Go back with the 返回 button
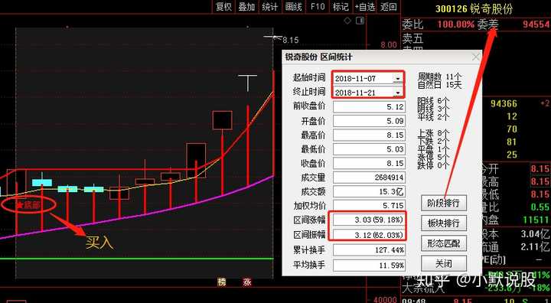551x303 pixels. click(x=388, y=7)
